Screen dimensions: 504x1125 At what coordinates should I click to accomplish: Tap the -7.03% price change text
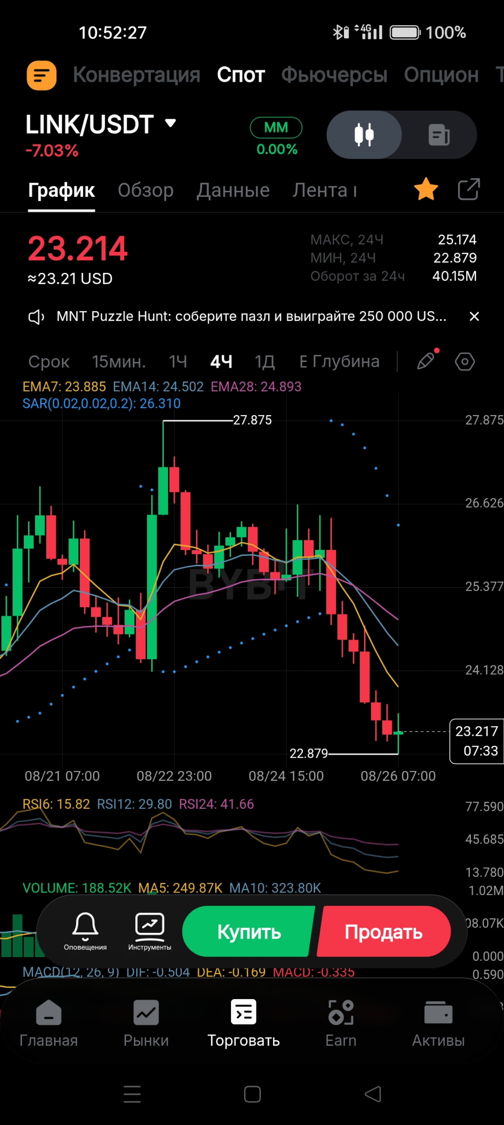52,151
